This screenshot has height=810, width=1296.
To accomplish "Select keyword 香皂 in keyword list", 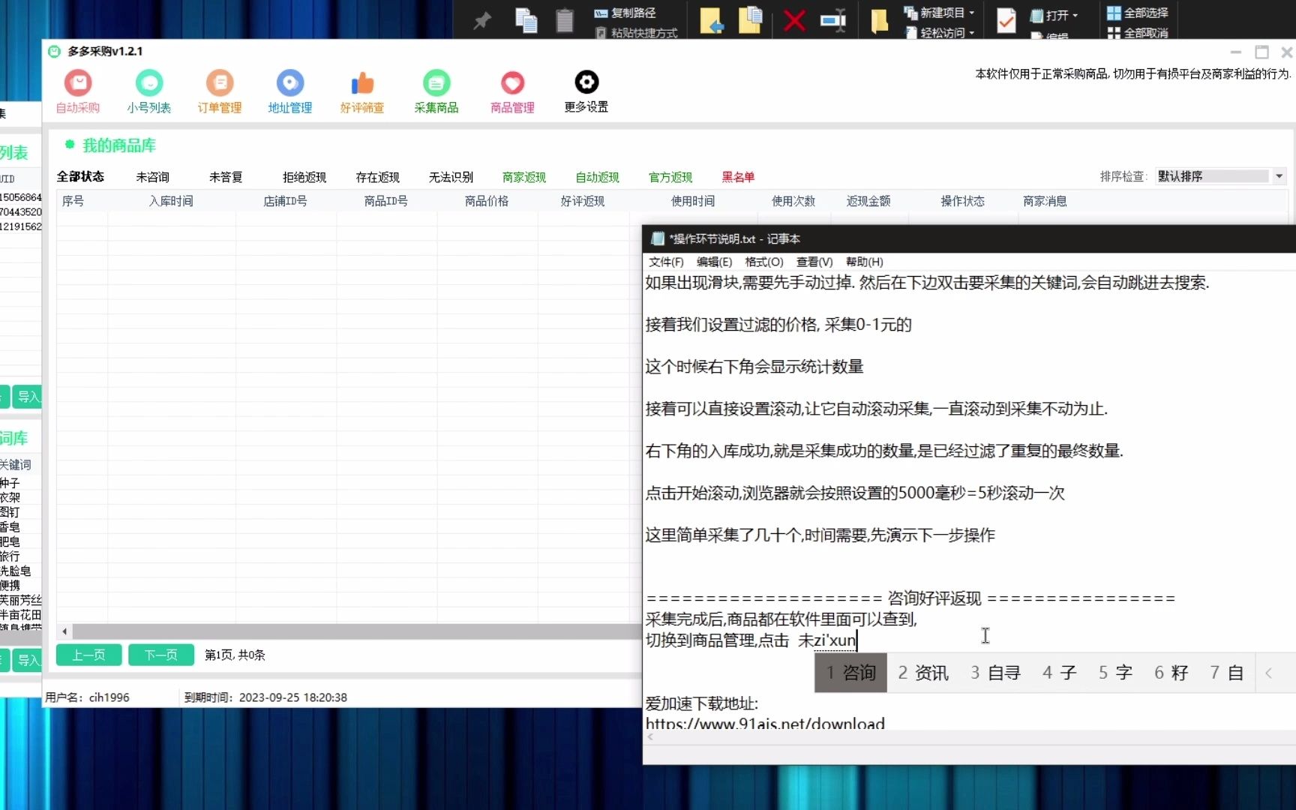I will coord(10,527).
